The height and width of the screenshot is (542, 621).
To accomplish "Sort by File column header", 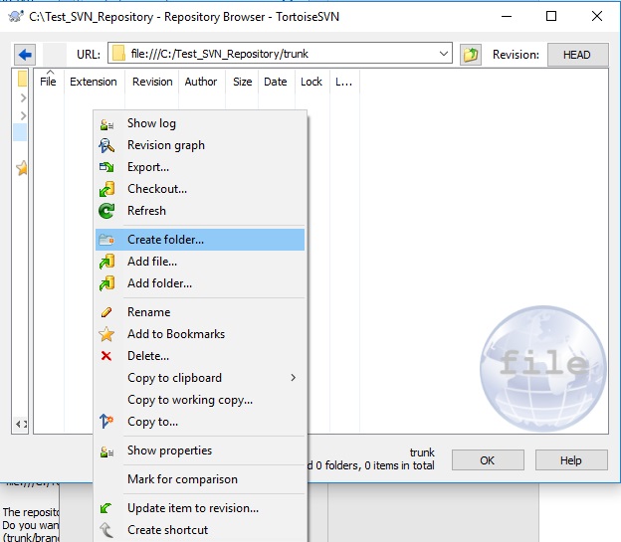I will tap(49, 82).
